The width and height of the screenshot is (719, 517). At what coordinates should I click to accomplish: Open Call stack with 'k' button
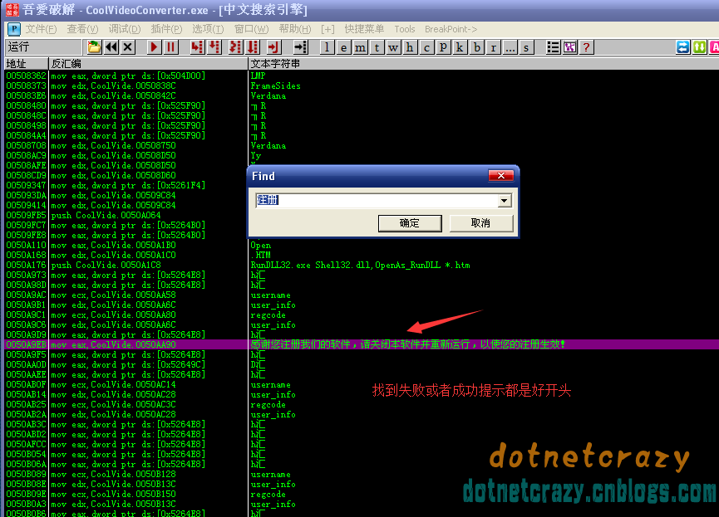click(x=460, y=47)
